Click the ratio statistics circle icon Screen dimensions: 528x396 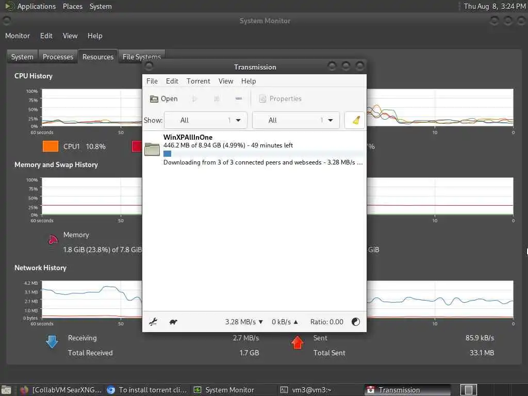point(356,322)
